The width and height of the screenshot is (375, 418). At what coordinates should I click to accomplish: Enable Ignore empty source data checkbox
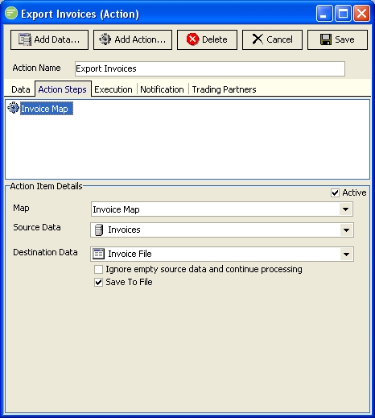coord(98,269)
